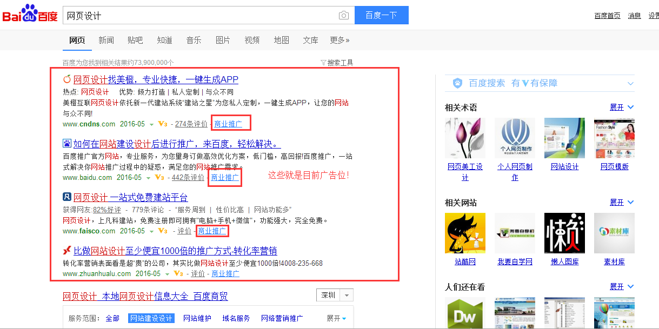The height and width of the screenshot is (329, 659).
Task: Expand 相关术语 section with 展开
Action: (622, 107)
